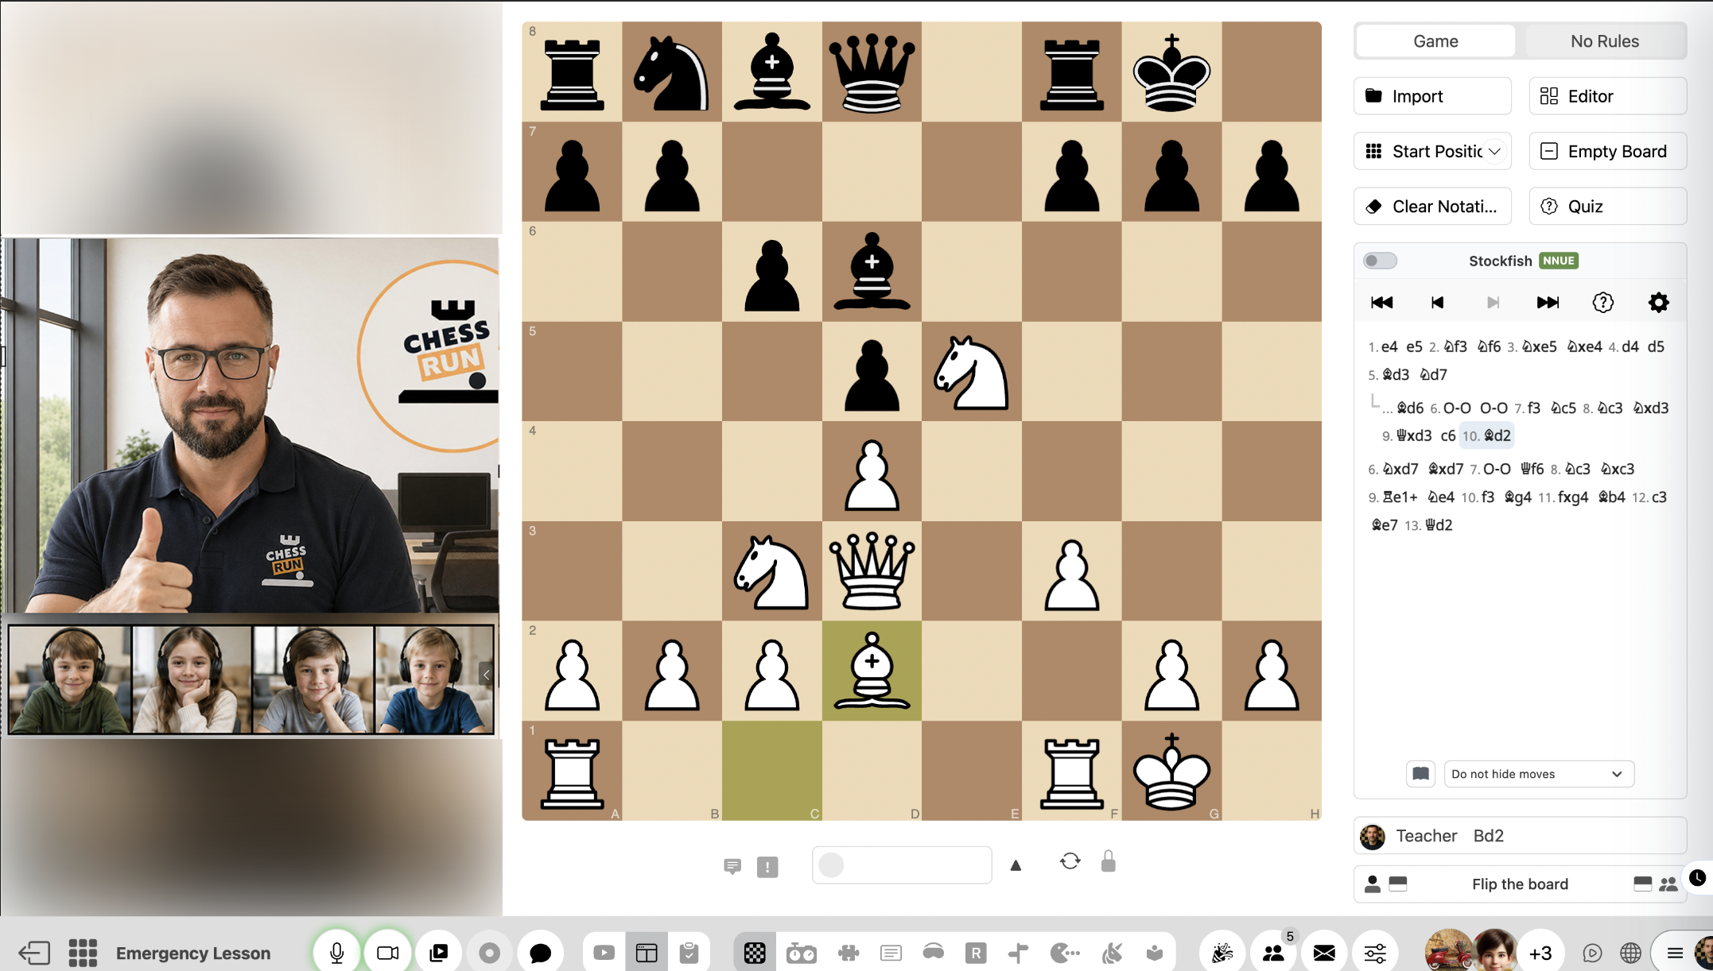Turn off the camera
The height and width of the screenshot is (971, 1713).
[388, 952]
